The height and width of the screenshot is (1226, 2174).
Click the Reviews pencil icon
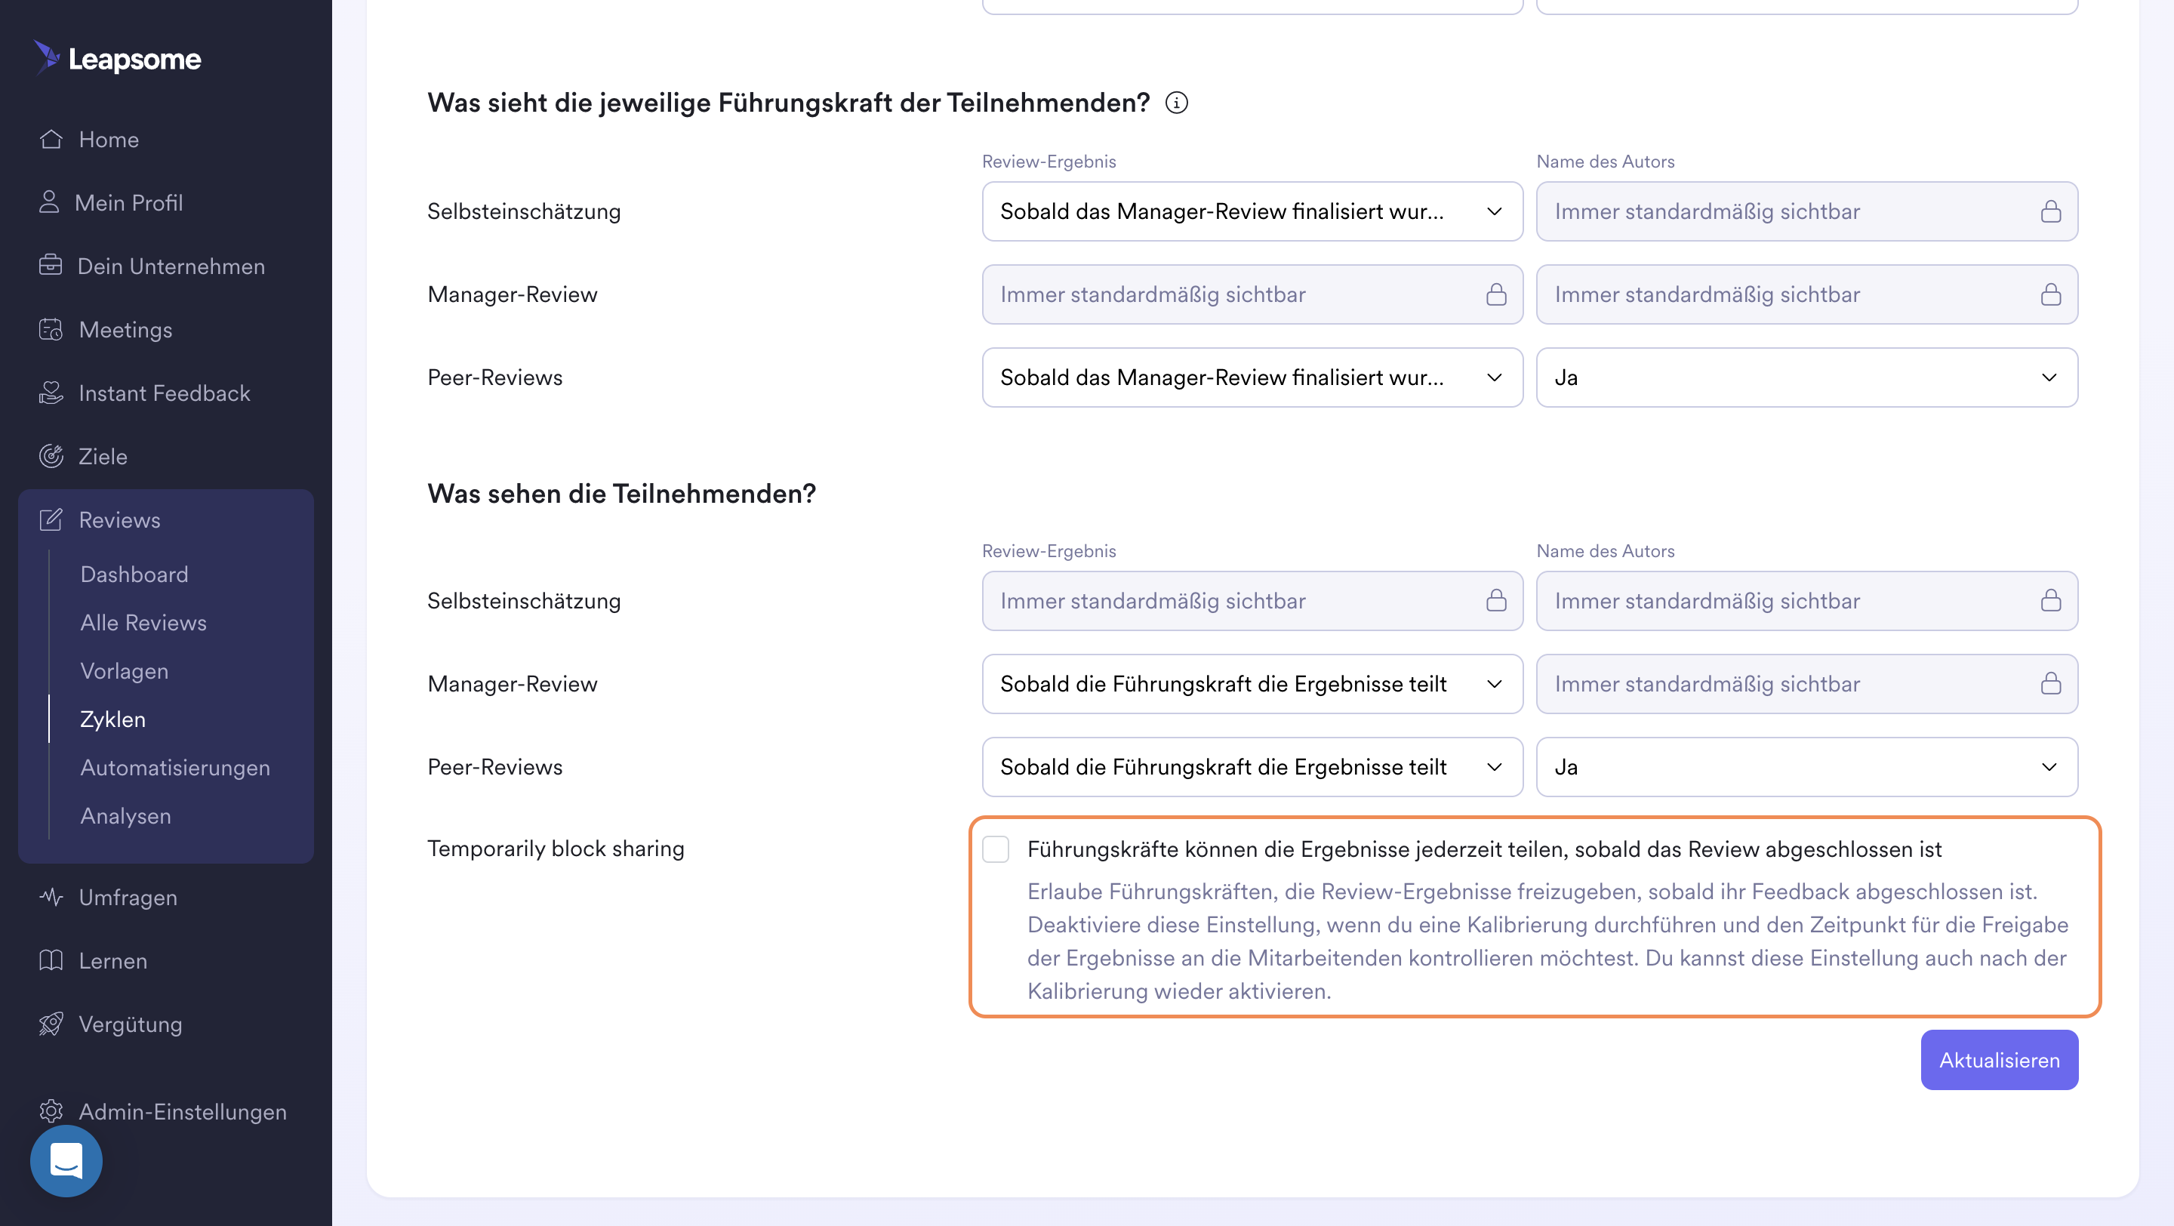(51, 519)
